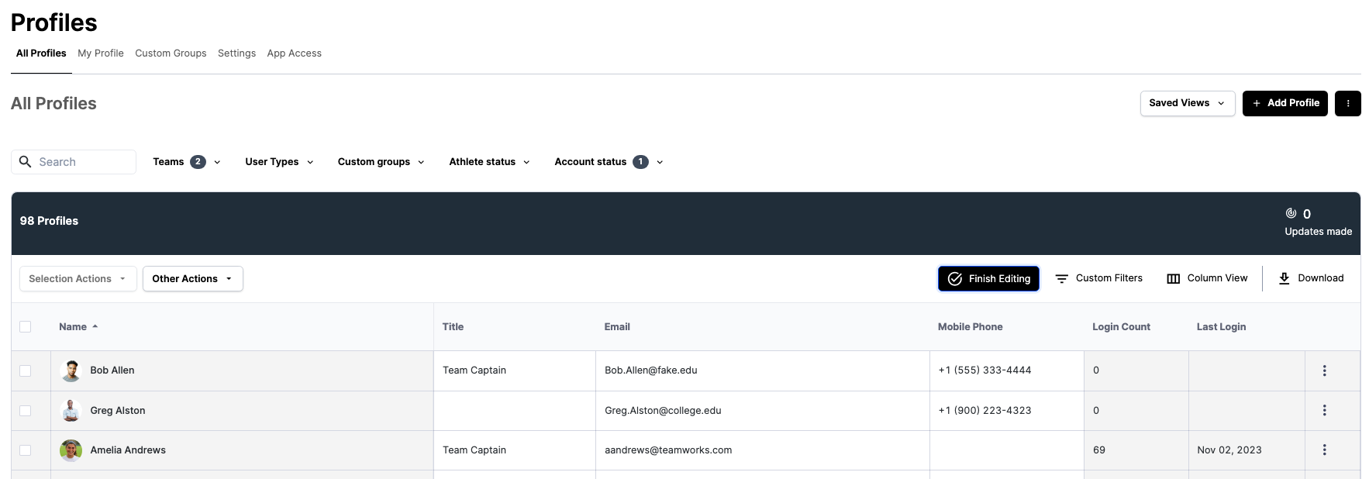The image size is (1369, 479).
Task: Switch to the Settings tab
Action: (236, 53)
